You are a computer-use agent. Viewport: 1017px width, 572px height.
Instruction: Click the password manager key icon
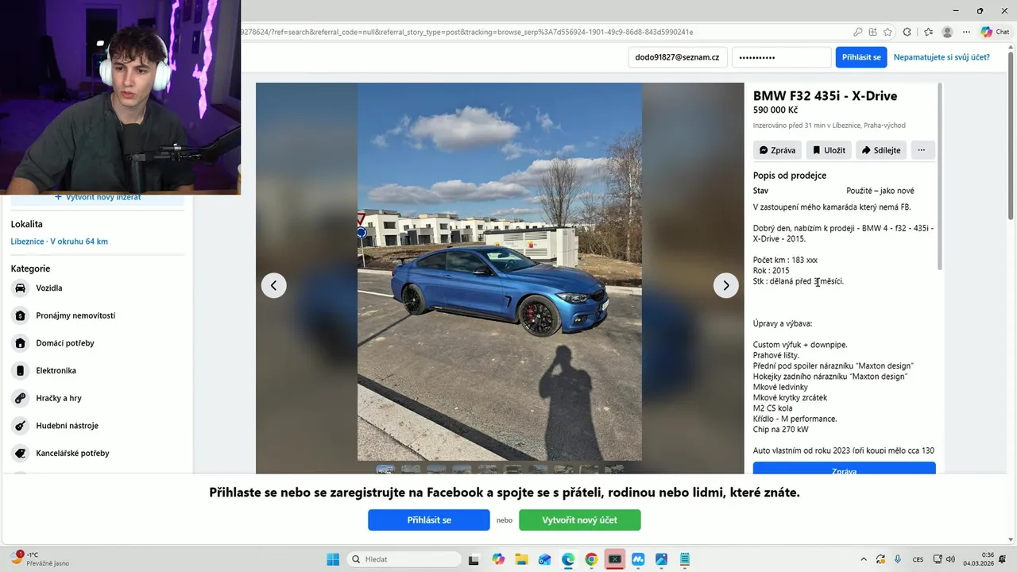tap(858, 33)
